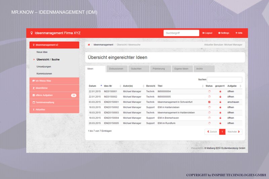Image resolution: width=269 pixels, height=179 pixels.
Task: Go to Nächster next page
Action: 234,132
